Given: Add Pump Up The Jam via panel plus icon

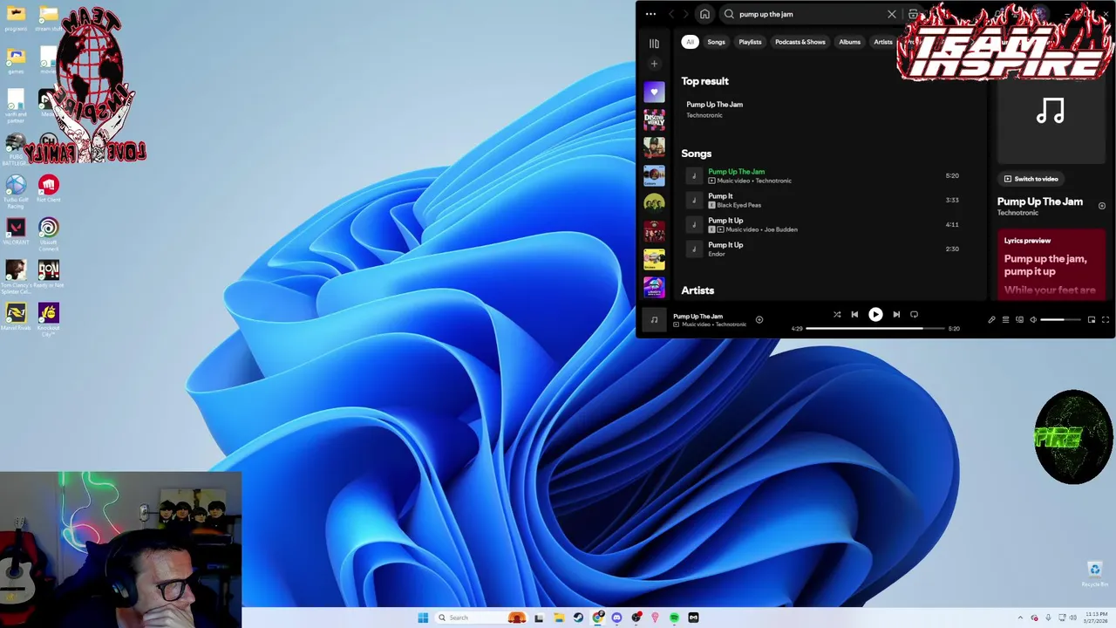Looking at the screenshot, I should coord(1101,207).
